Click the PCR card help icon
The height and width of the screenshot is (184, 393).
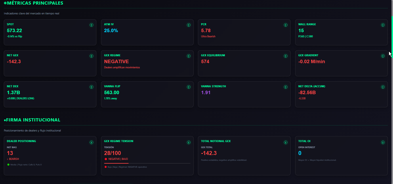tap(286, 25)
